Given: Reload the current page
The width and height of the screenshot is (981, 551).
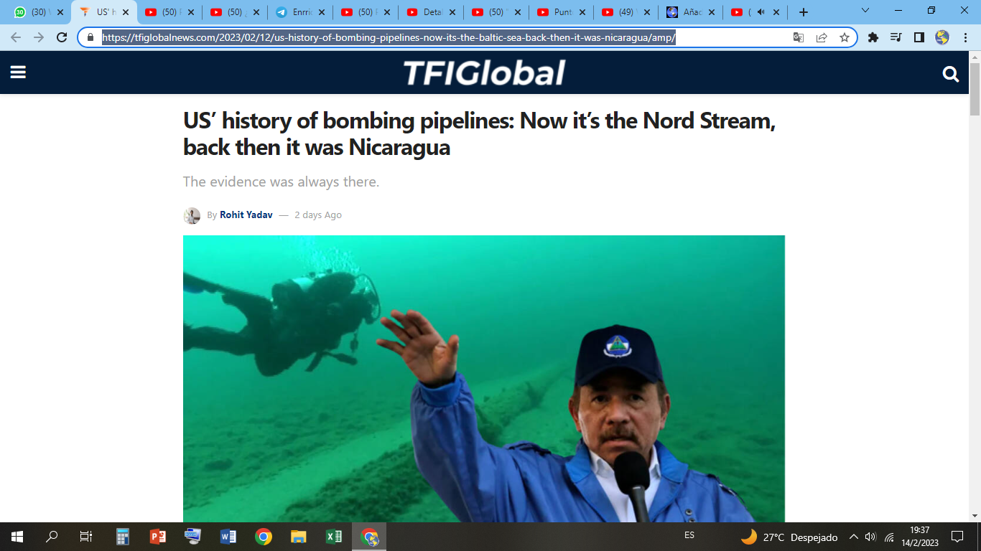Looking at the screenshot, I should coord(62,37).
